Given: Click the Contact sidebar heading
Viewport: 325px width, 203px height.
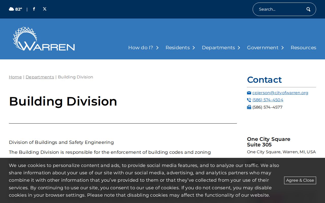Looking at the screenshot, I should pos(264,80).
